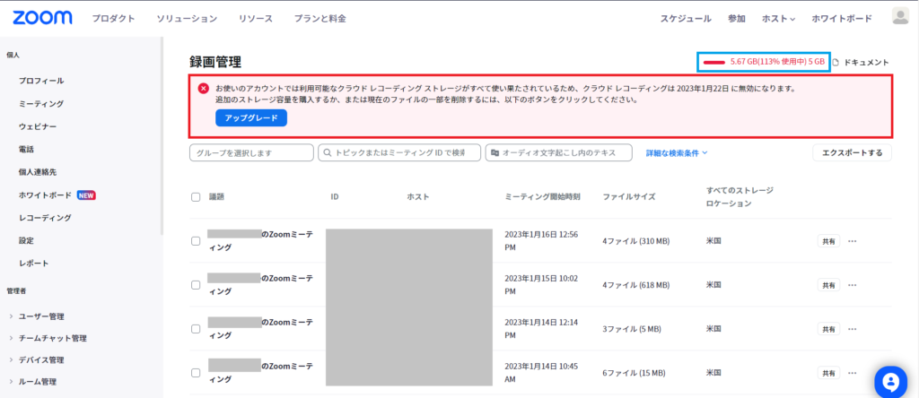This screenshot has height=398, width=919.
Task: Toggle the select-all checkbox by 議題
Action: [196, 196]
